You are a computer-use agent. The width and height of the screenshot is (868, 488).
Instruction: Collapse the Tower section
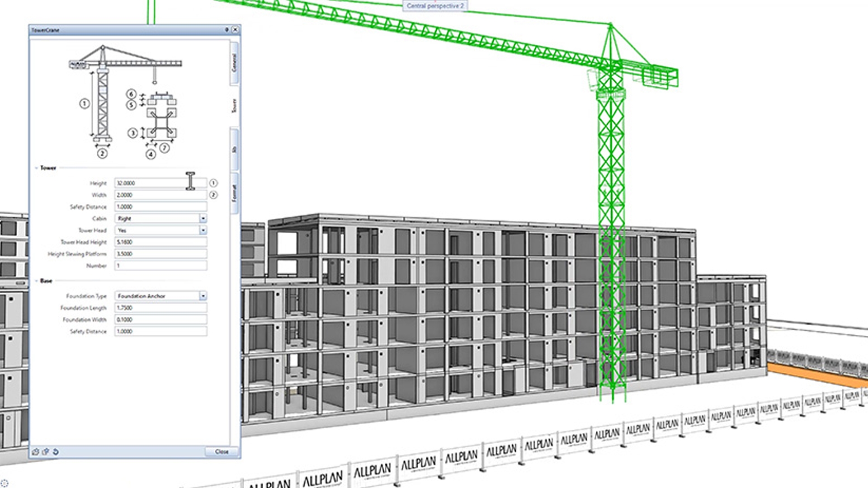pos(37,168)
